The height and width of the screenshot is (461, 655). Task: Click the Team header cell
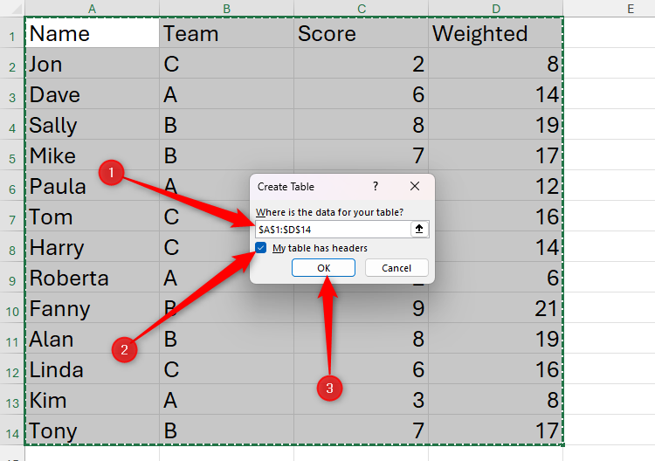(226, 34)
